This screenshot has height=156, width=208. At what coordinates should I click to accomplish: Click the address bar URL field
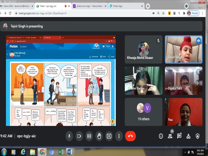tap(82, 13)
